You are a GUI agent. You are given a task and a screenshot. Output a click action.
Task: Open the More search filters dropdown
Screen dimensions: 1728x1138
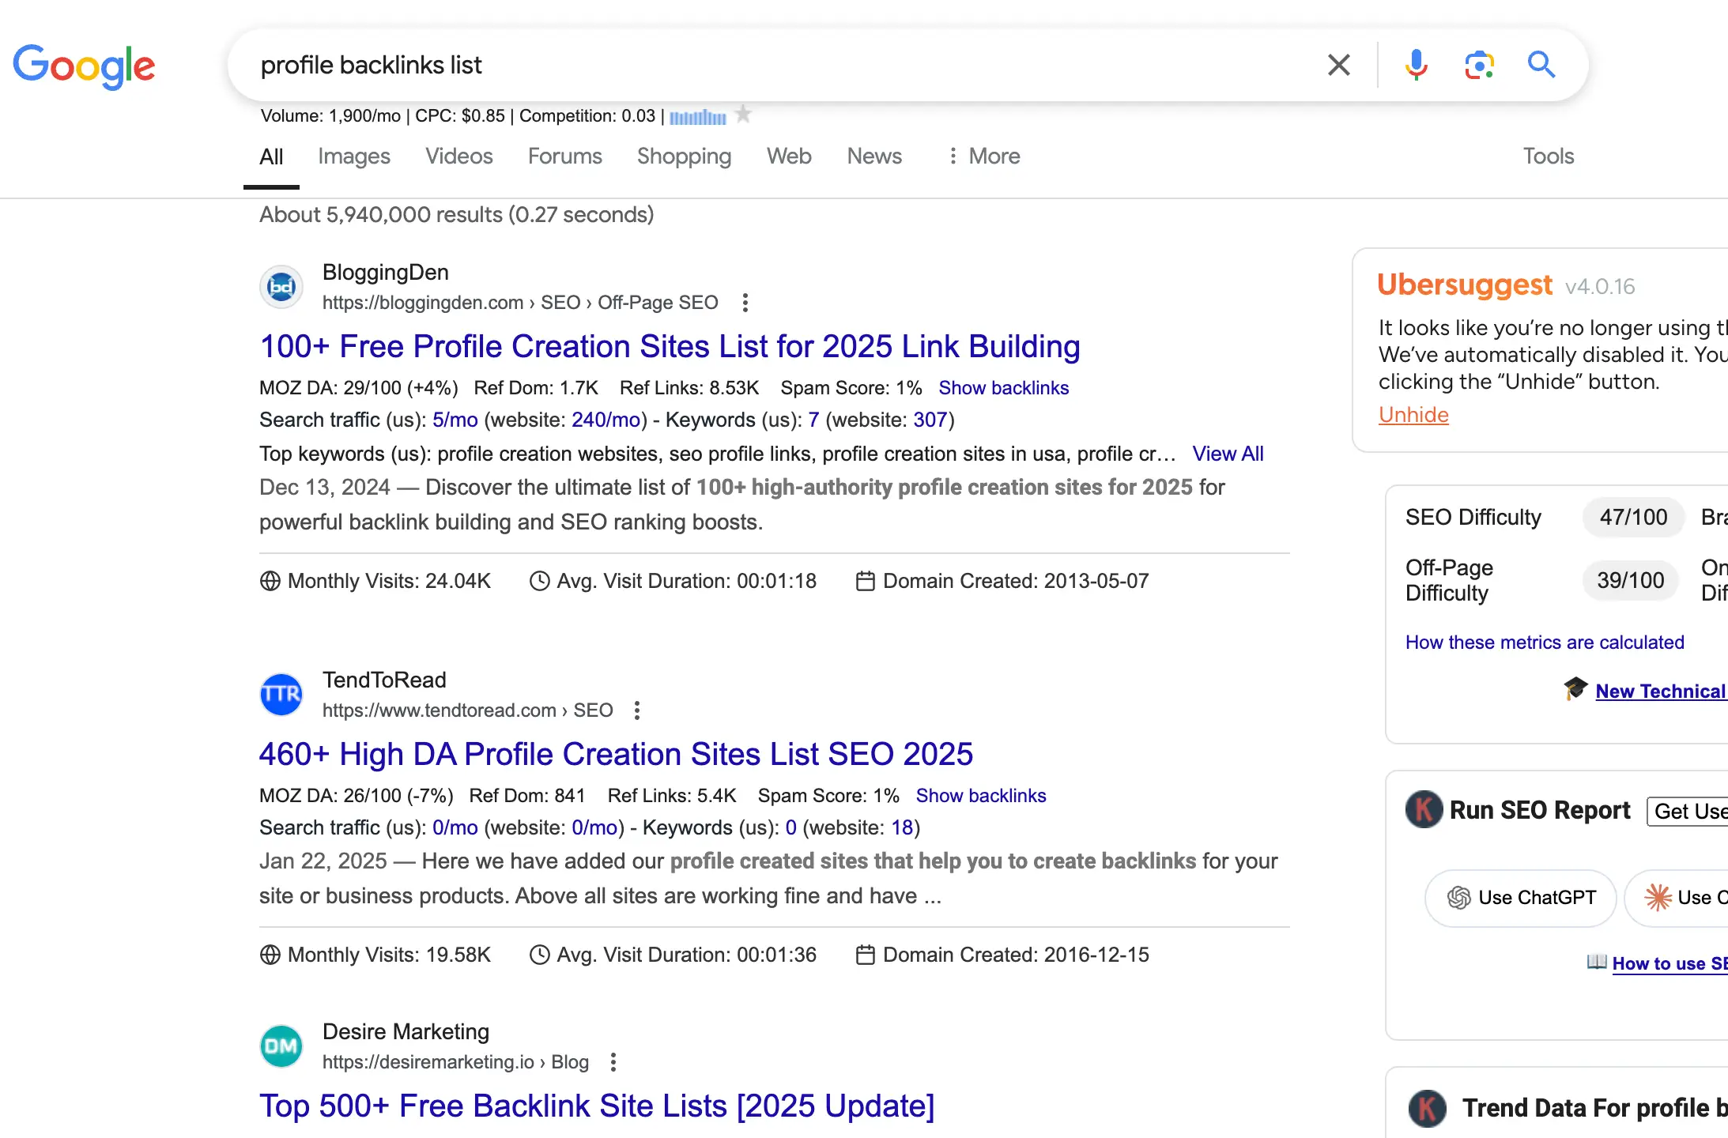(983, 156)
